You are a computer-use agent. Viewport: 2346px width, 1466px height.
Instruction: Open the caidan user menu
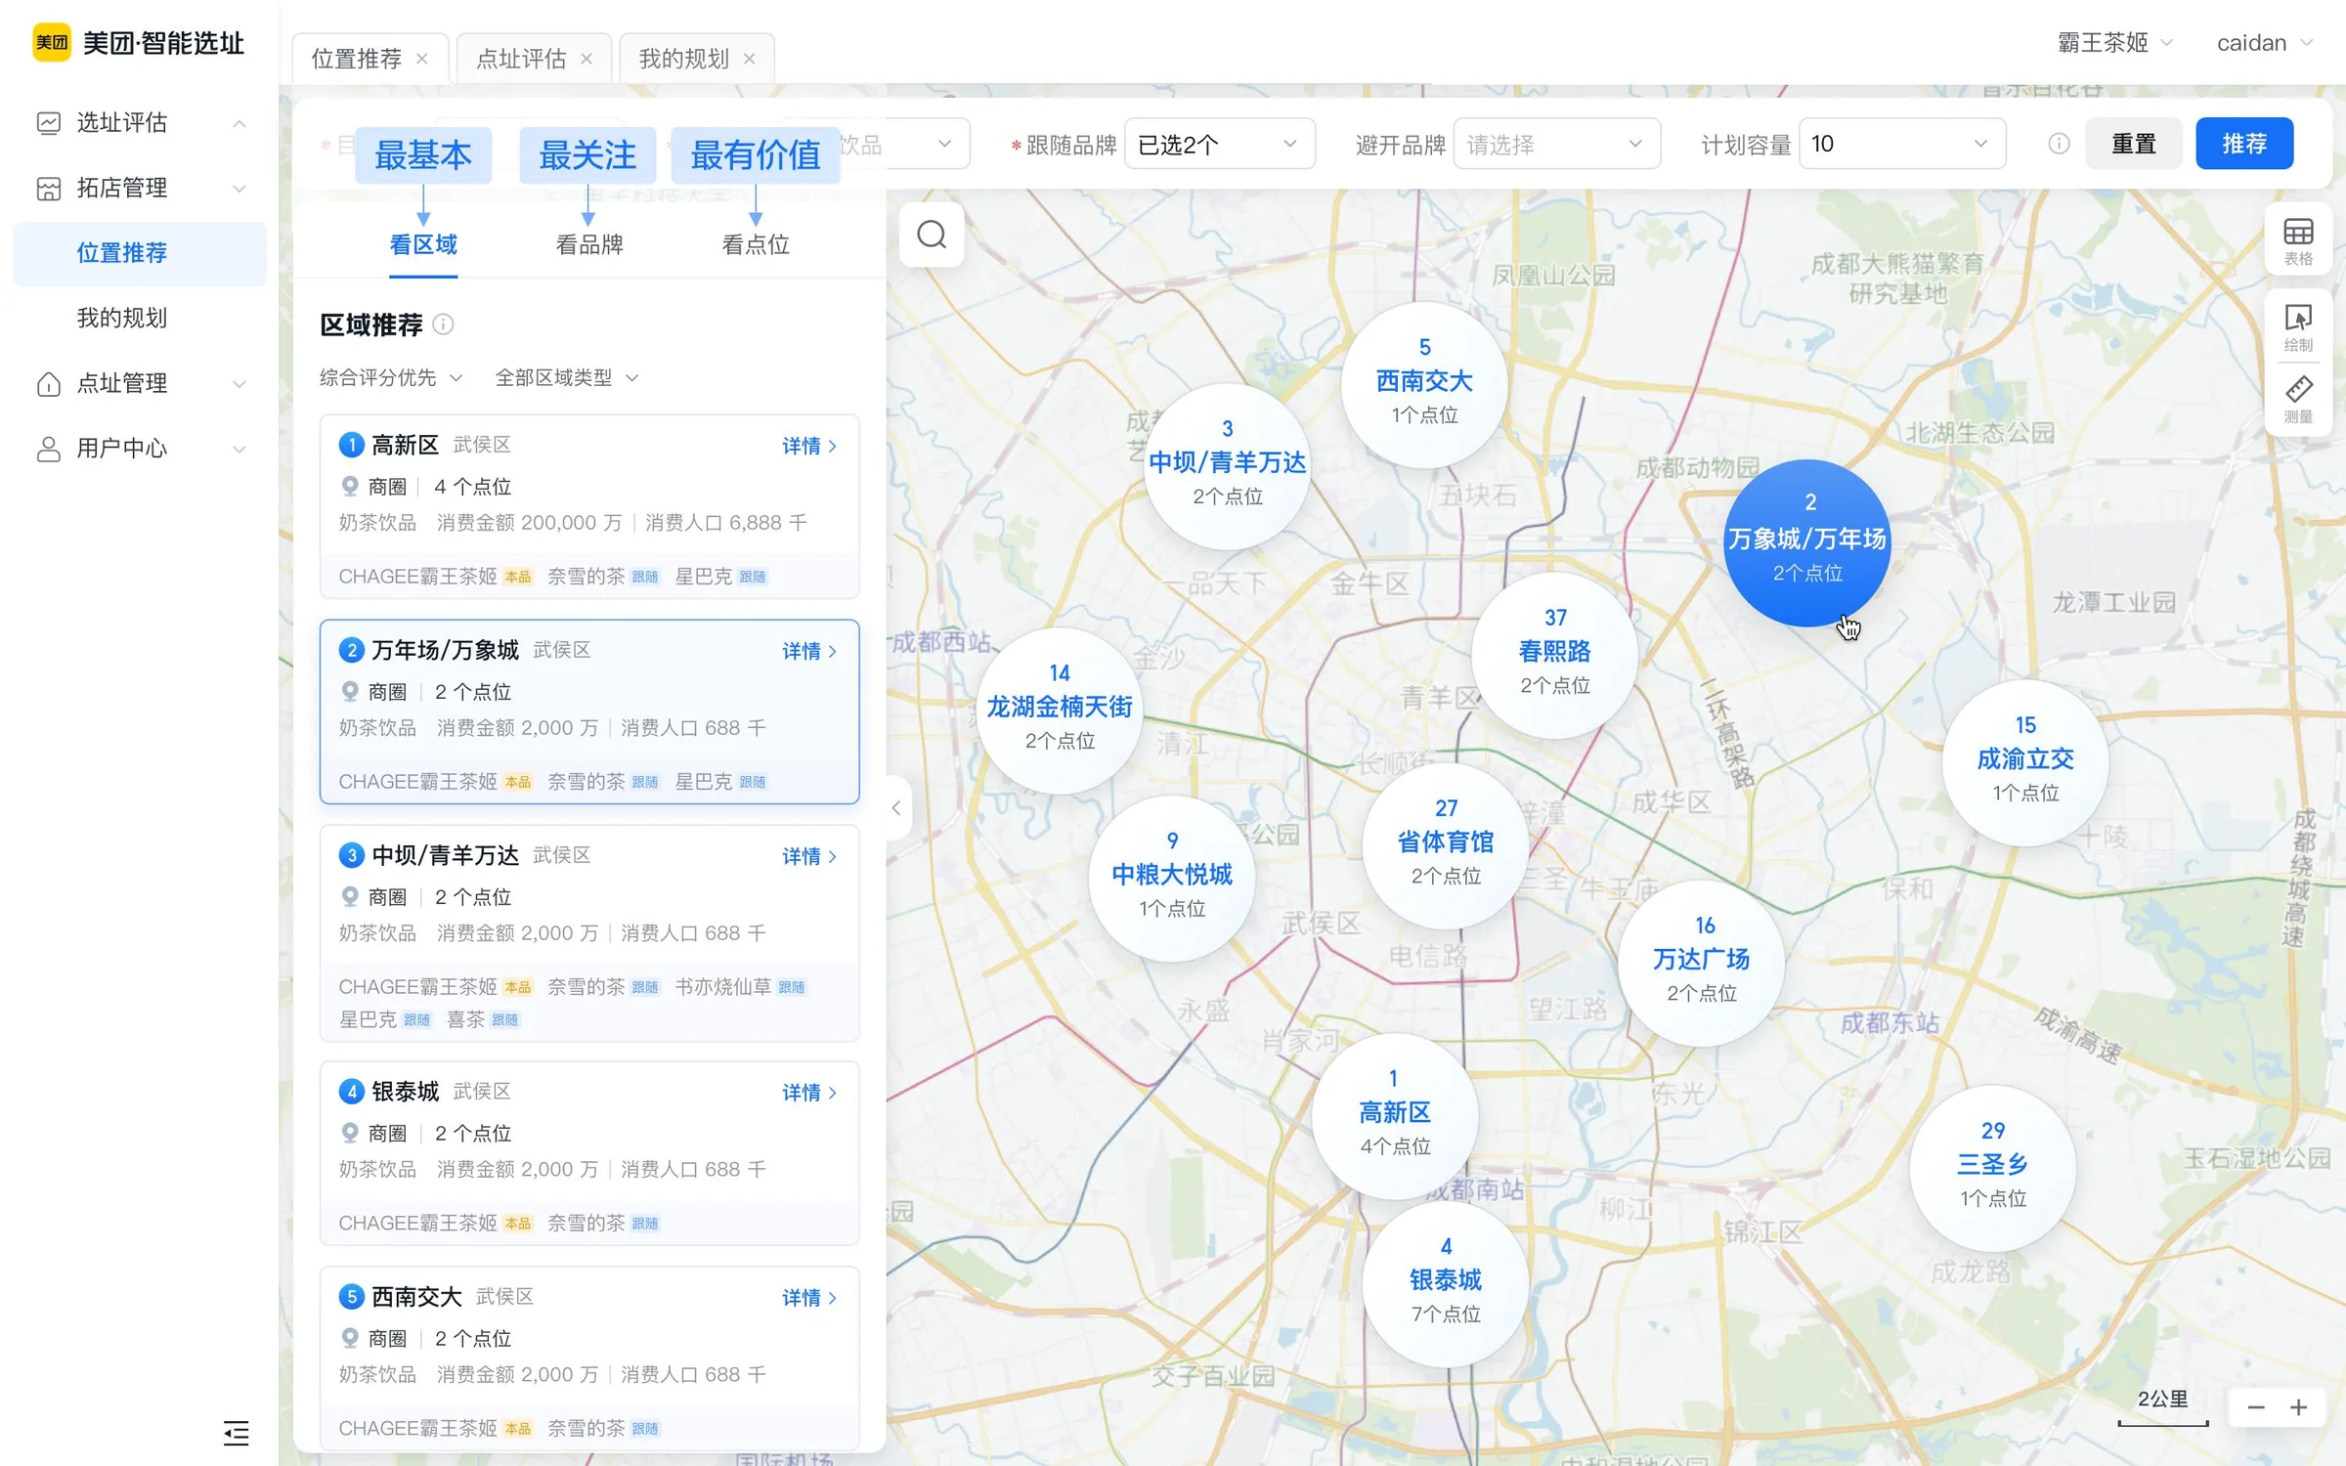2265,43
